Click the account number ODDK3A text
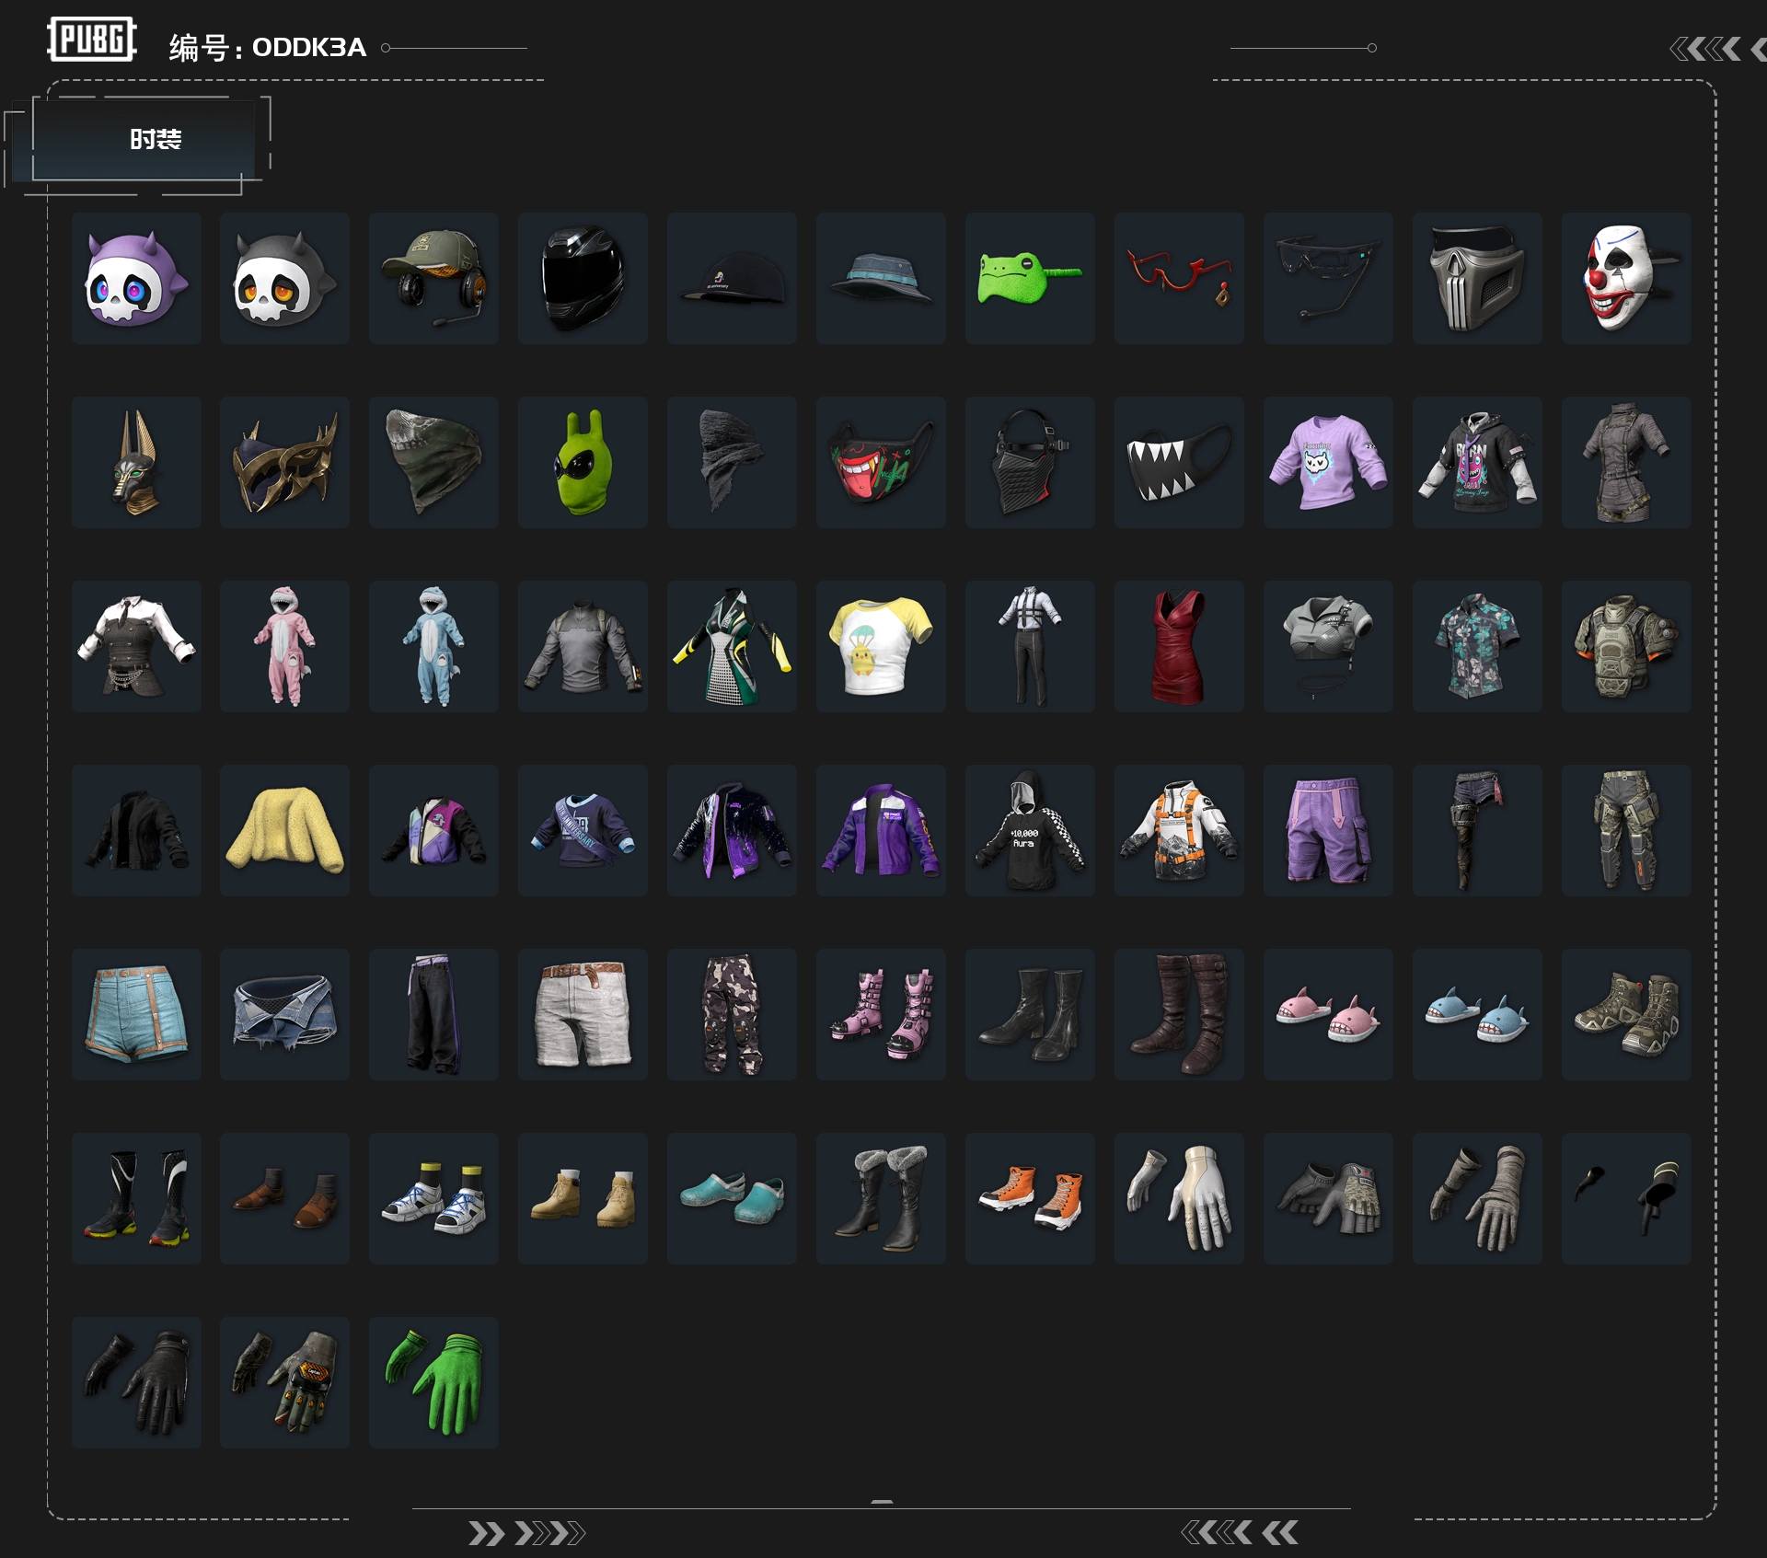This screenshot has width=1767, height=1558. pos(309,47)
